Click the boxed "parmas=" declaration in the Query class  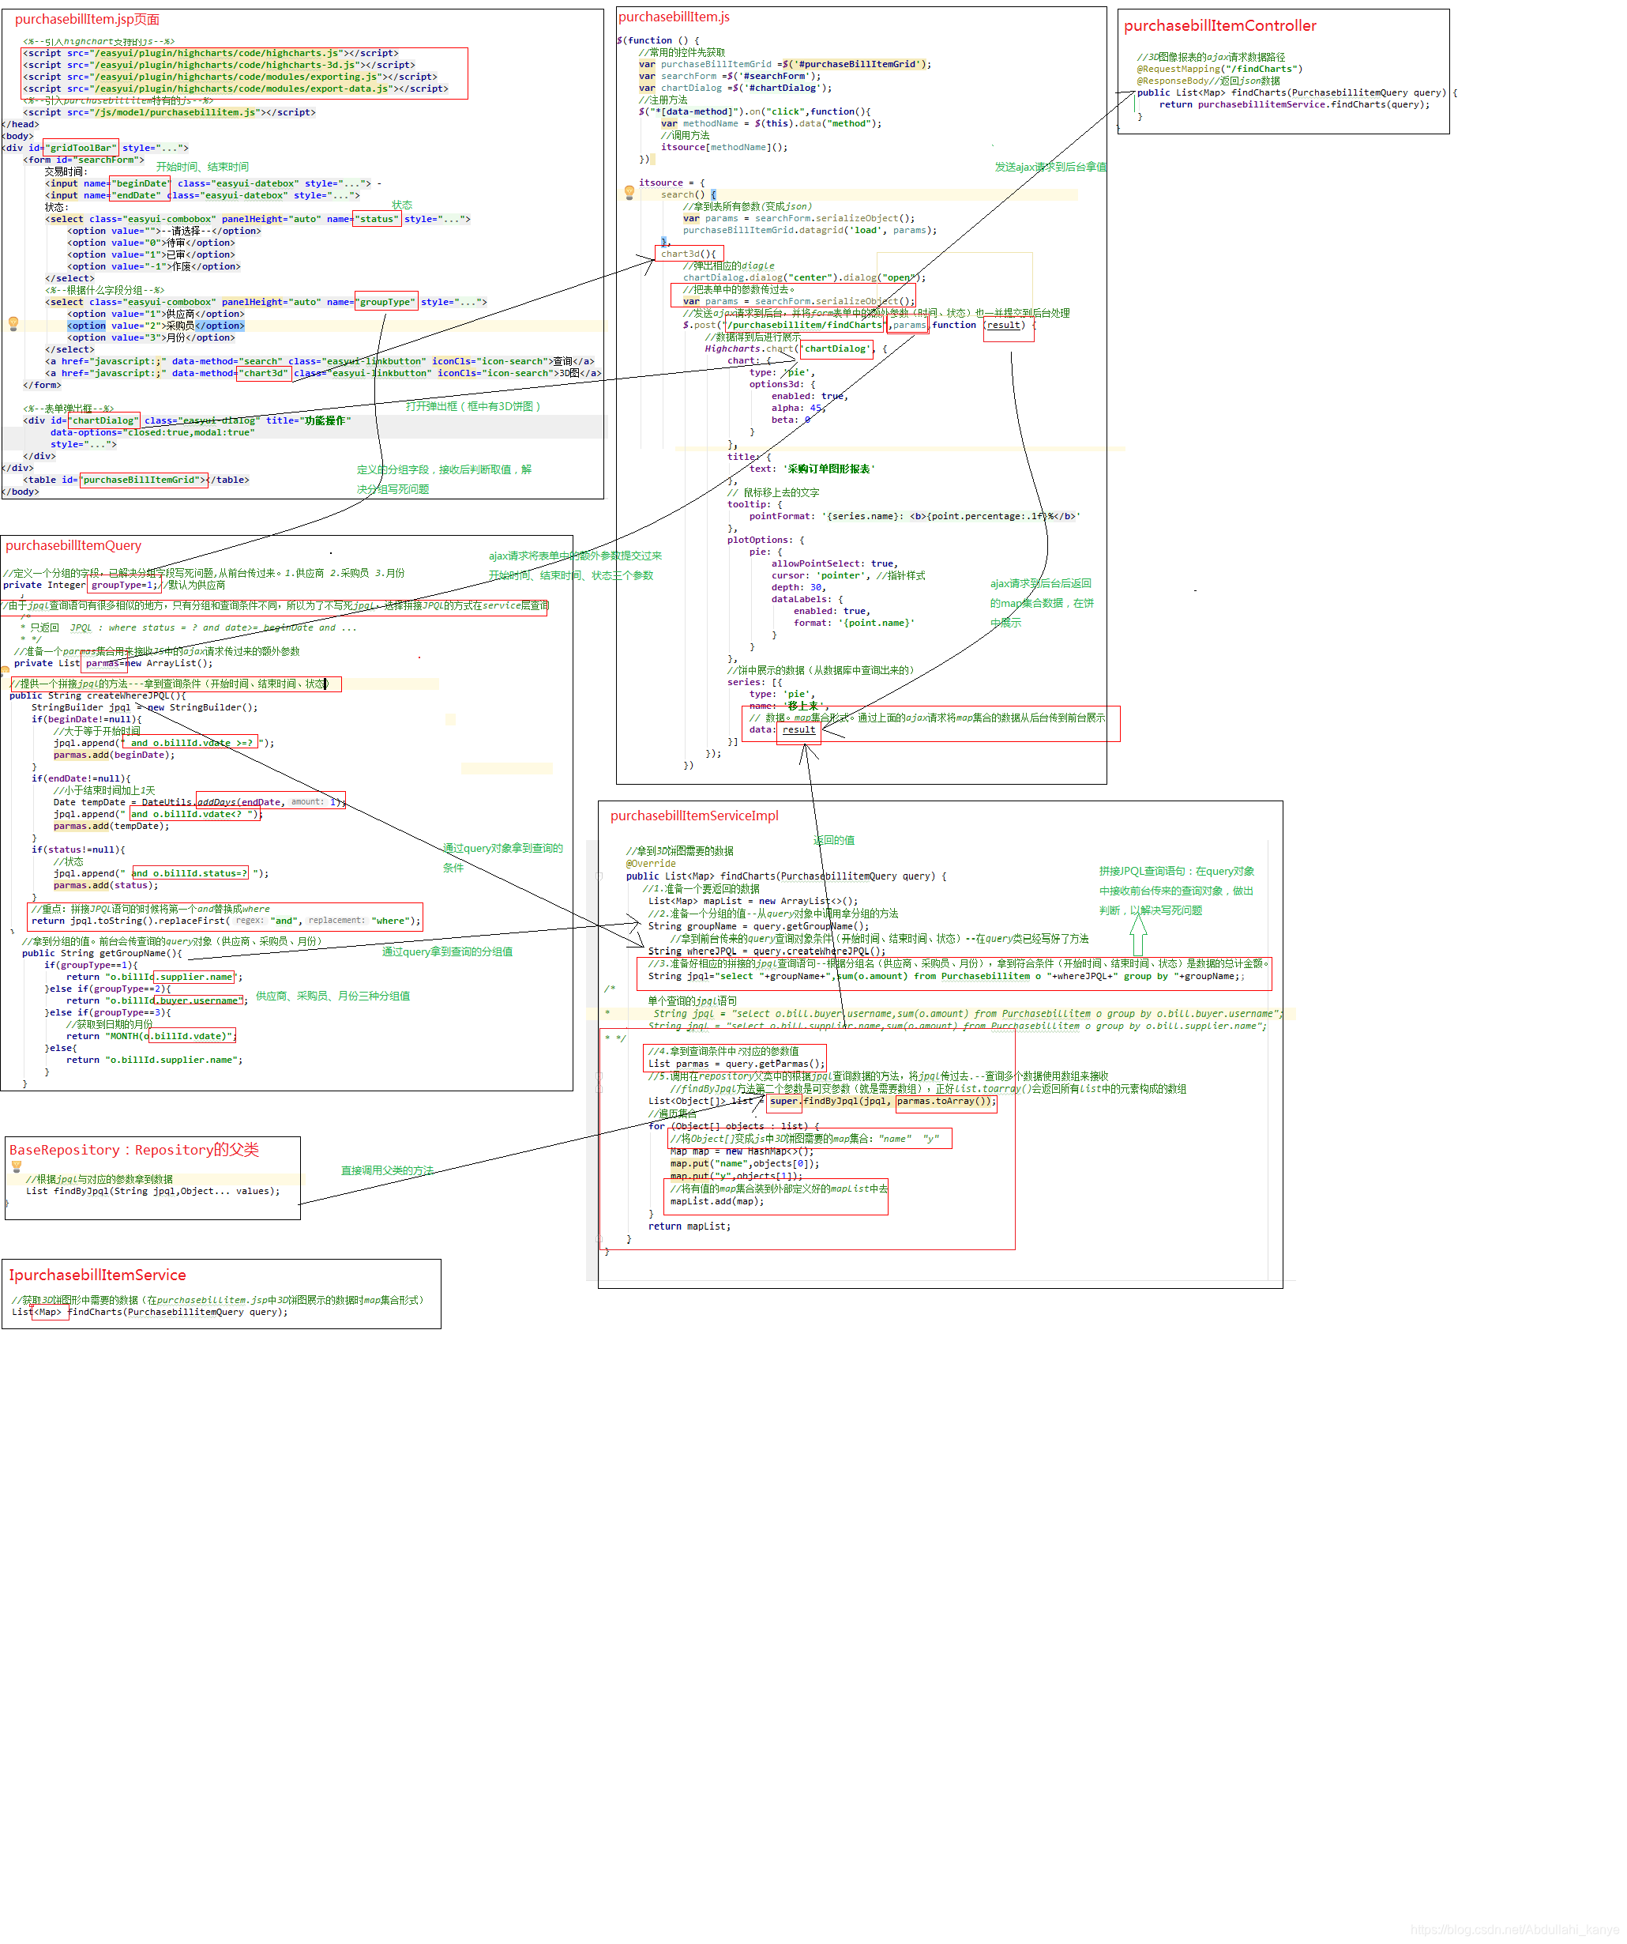[104, 663]
